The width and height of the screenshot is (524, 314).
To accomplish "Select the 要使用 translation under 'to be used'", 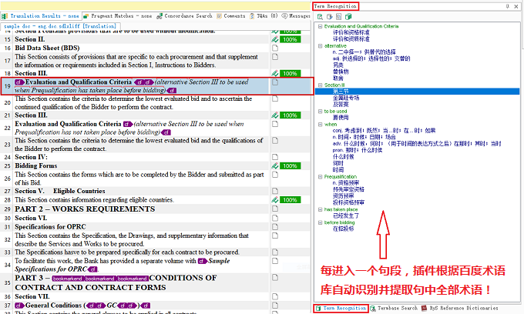I will tap(341, 118).
